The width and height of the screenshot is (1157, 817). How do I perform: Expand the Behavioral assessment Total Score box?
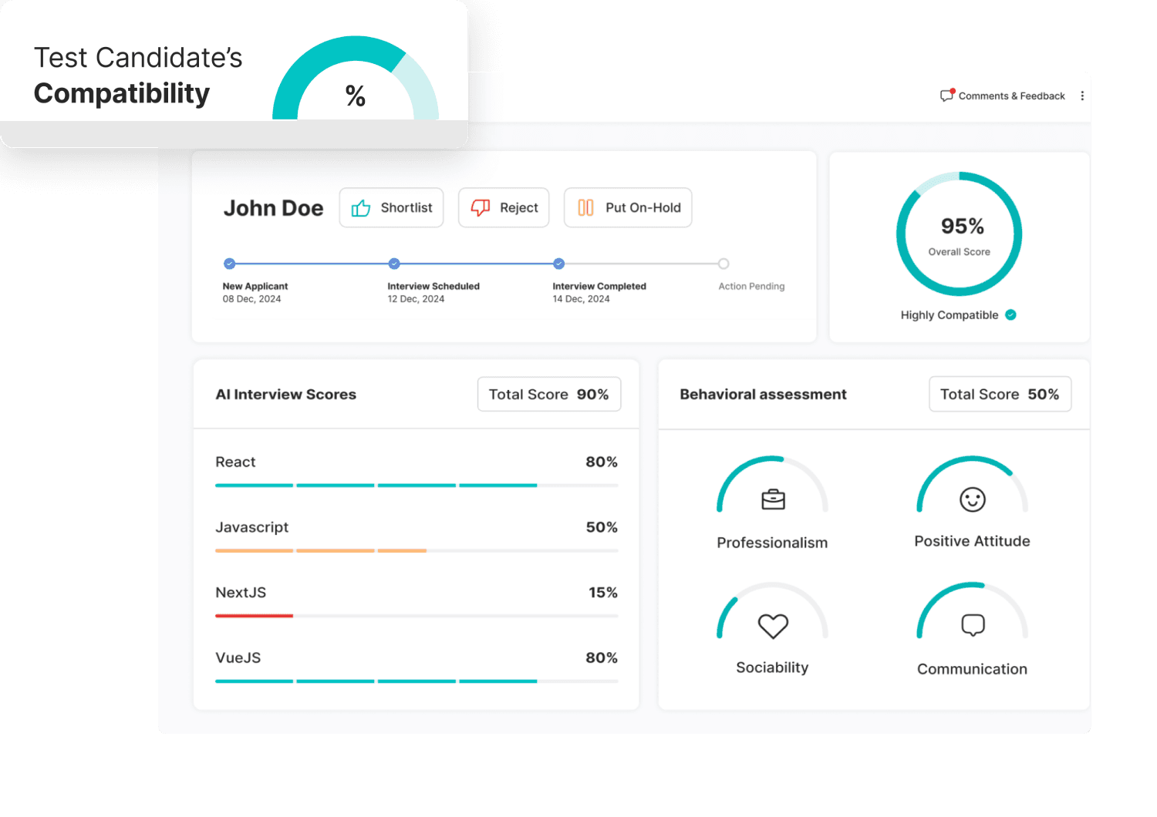coord(1000,394)
